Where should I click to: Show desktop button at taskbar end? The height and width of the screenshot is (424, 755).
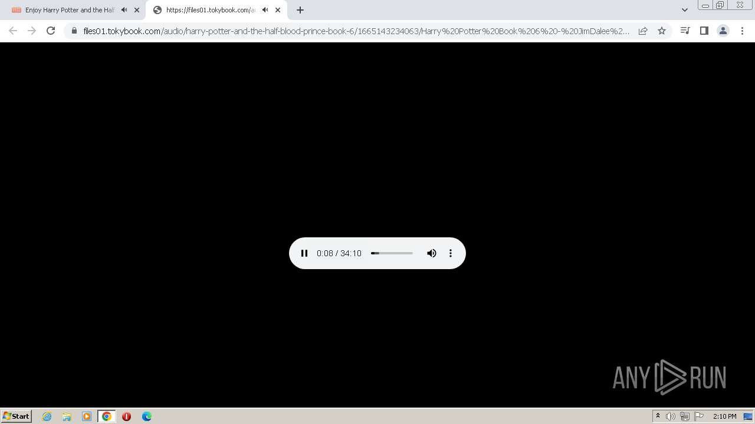pyautogui.click(x=748, y=416)
